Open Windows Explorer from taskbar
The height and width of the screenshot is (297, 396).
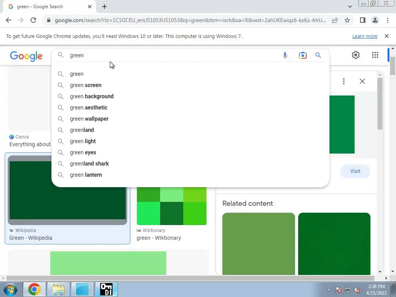58,289
